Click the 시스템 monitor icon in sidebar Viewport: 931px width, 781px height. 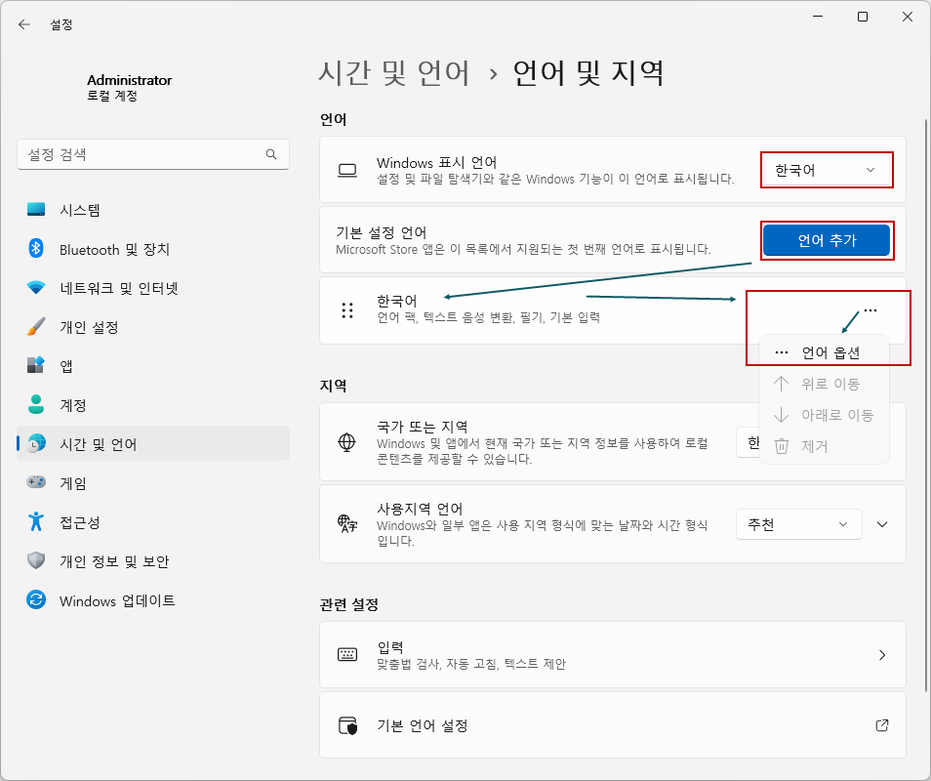(36, 209)
